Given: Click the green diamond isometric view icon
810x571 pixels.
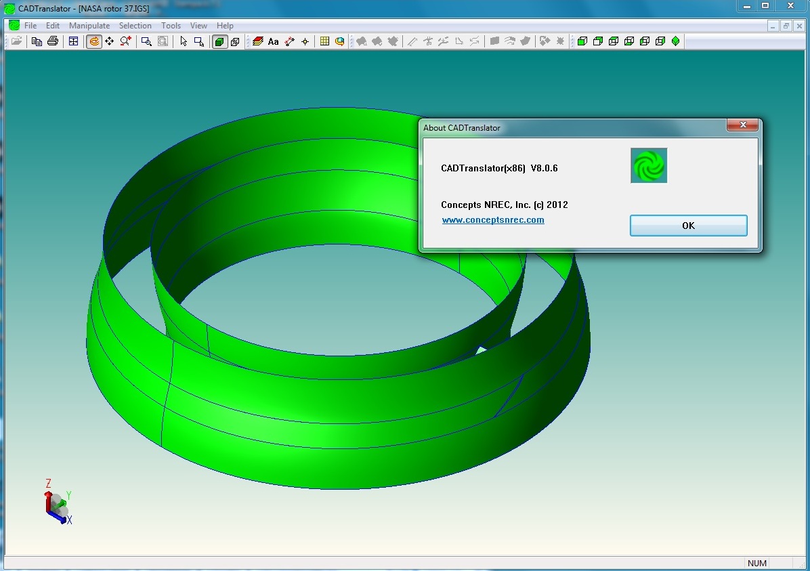Looking at the screenshot, I should point(676,41).
